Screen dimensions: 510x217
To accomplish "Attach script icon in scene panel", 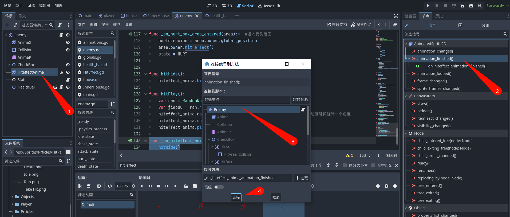I will pyautogui.click(x=60, y=25).
